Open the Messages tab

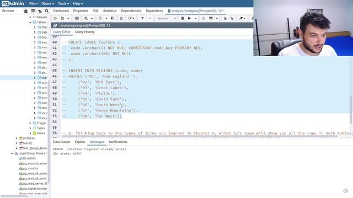coord(97,142)
